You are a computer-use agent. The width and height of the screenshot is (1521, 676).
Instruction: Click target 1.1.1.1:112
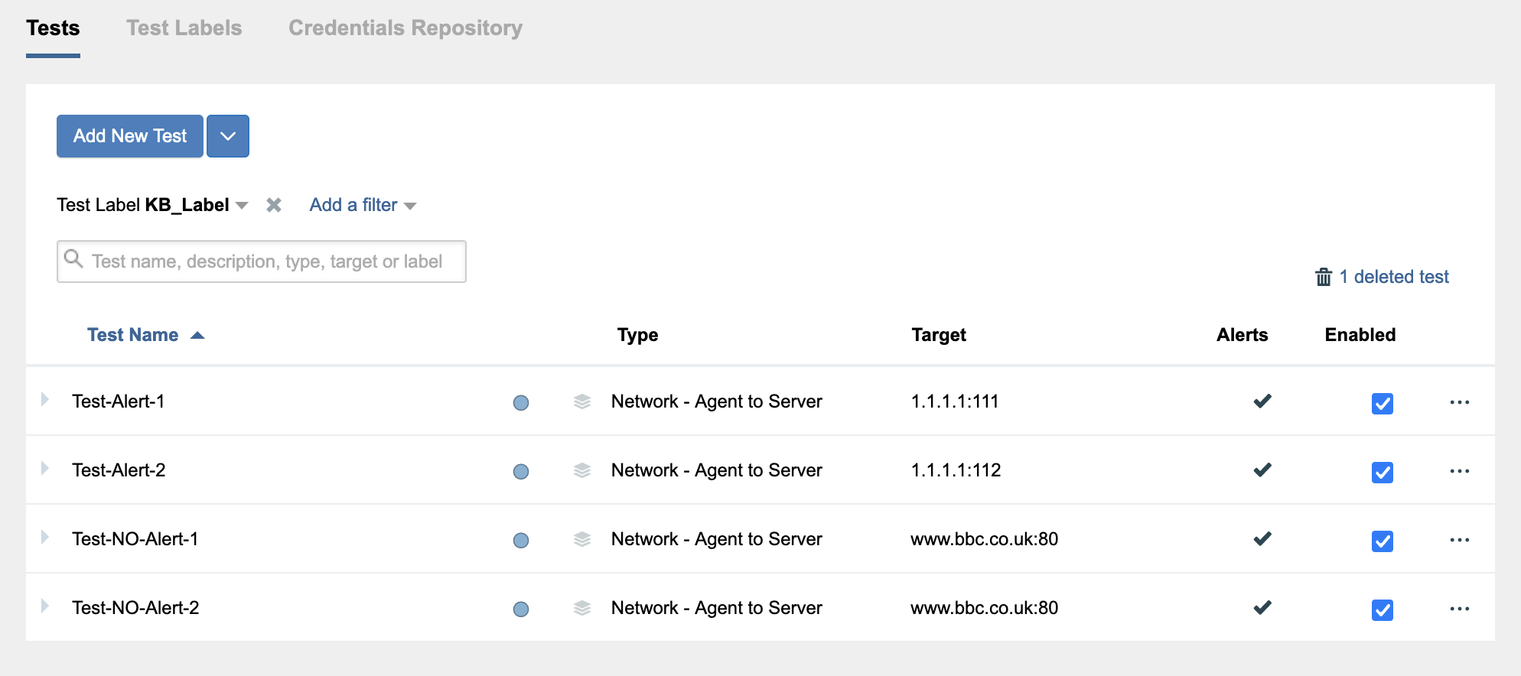(956, 470)
